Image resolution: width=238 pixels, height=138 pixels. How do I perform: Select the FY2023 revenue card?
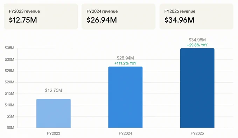coord(41,16)
